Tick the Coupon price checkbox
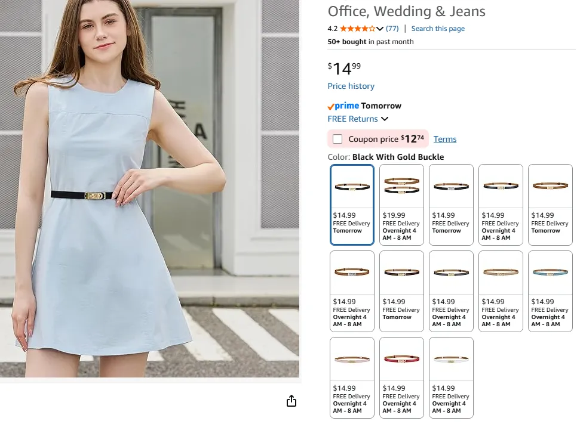This screenshot has width=577, height=424. 337,139
